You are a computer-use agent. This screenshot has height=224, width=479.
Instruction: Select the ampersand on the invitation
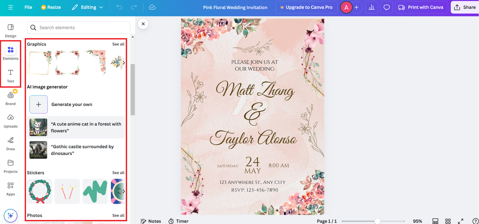(x=254, y=114)
